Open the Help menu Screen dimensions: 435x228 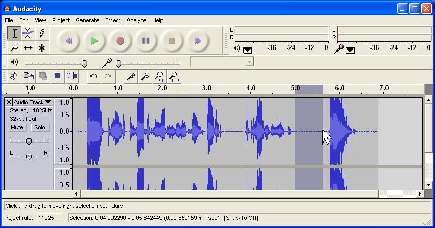click(x=157, y=20)
